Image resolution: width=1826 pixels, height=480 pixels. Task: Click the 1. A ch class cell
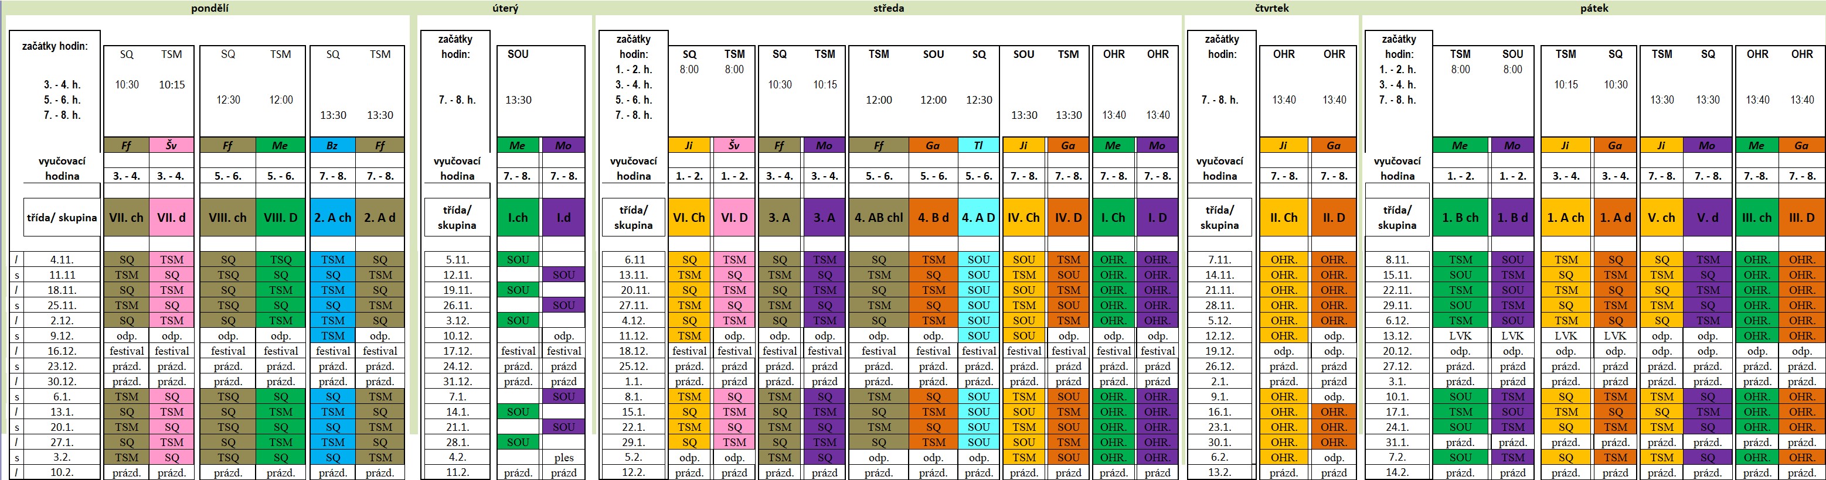tap(1566, 217)
